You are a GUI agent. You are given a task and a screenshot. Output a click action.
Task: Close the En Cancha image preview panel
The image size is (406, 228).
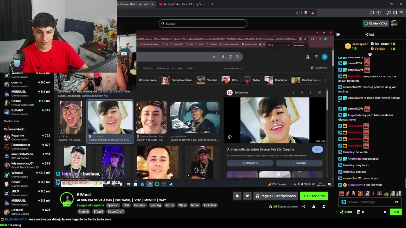[x=319, y=92]
